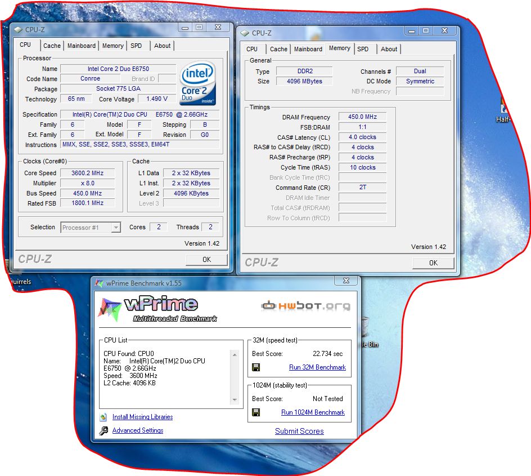The height and width of the screenshot is (476, 531).
Task: Open Memory tab in left CPU-Z window
Action: pos(112,46)
